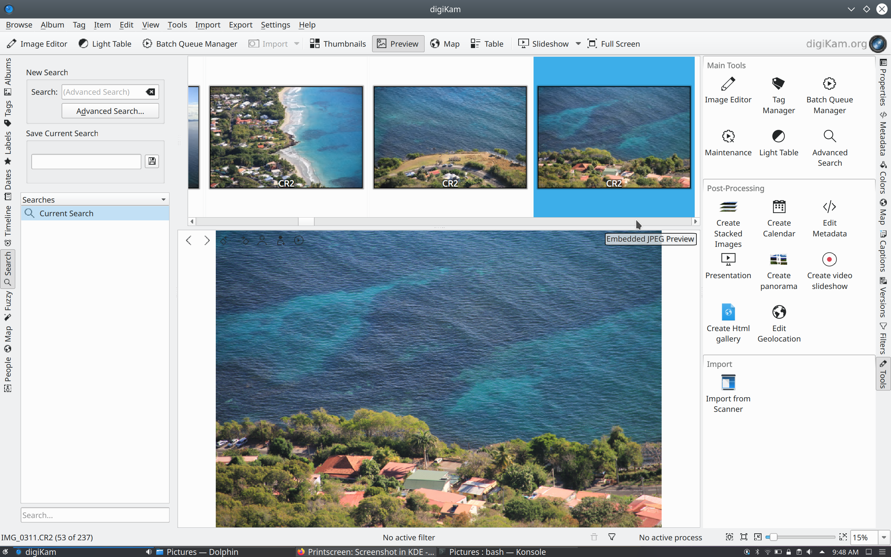Open the Albums left sidebar tab
The height and width of the screenshot is (557, 891).
[8, 76]
